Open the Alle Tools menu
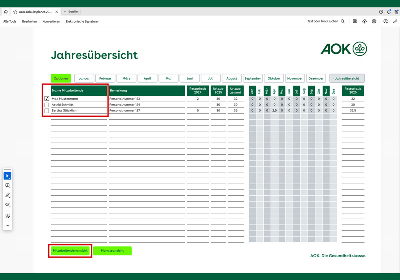 coord(10,21)
